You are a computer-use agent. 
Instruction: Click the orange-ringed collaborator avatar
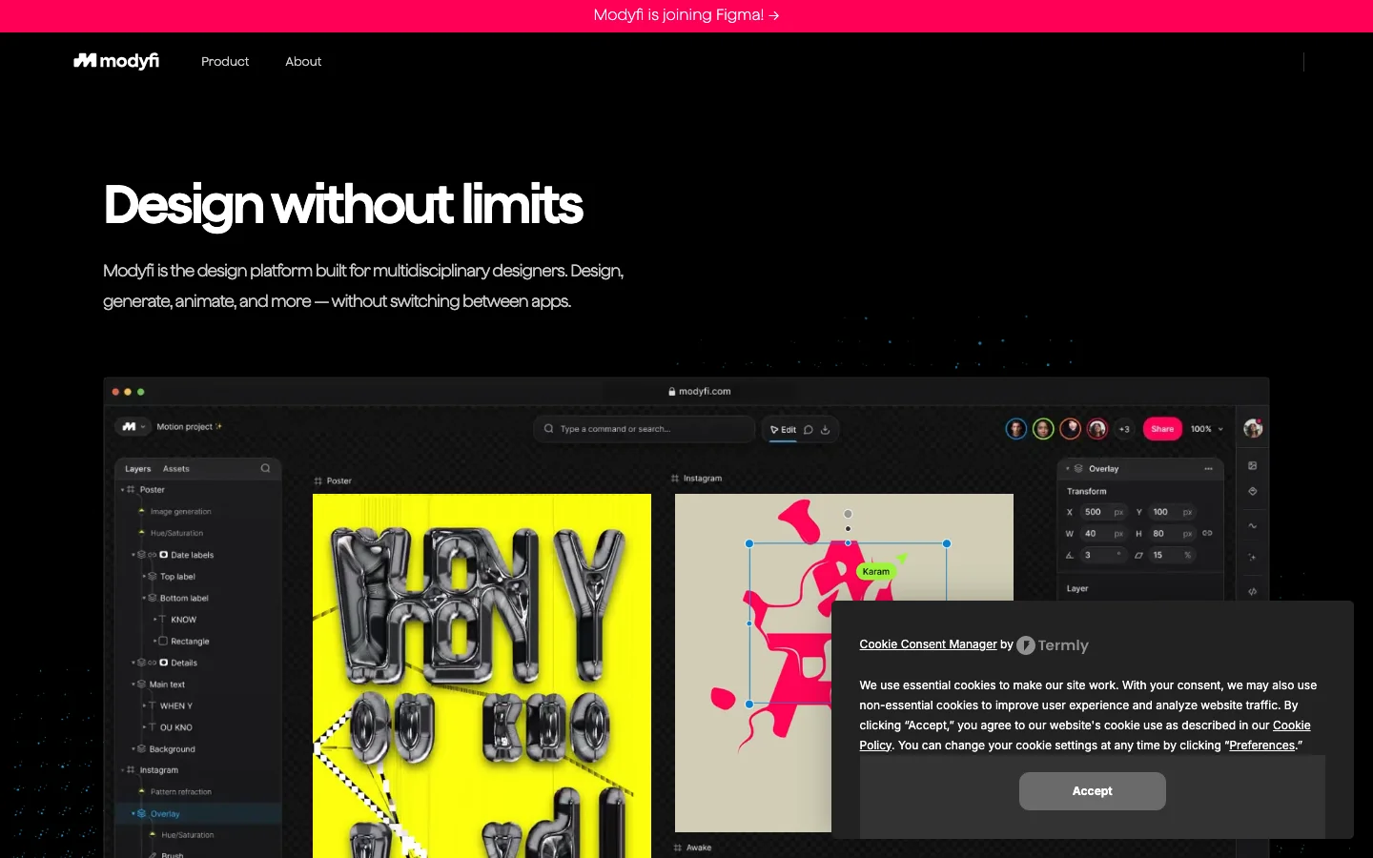click(x=1071, y=429)
